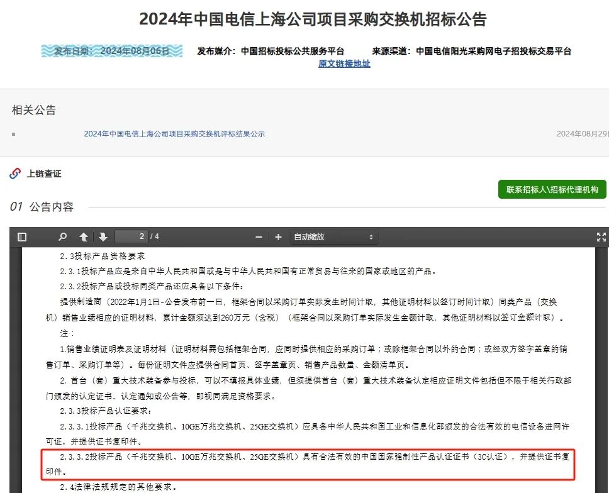Open the 自动缩放 zoom dropdown
Image resolution: width=609 pixels, height=493 pixels.
333,237
